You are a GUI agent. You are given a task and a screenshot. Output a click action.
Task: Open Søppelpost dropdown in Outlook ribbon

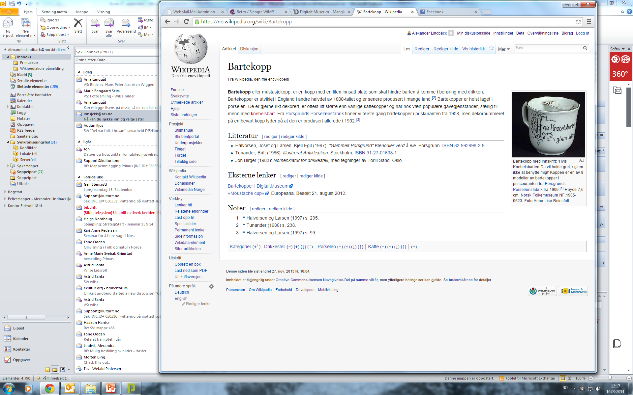click(x=55, y=35)
